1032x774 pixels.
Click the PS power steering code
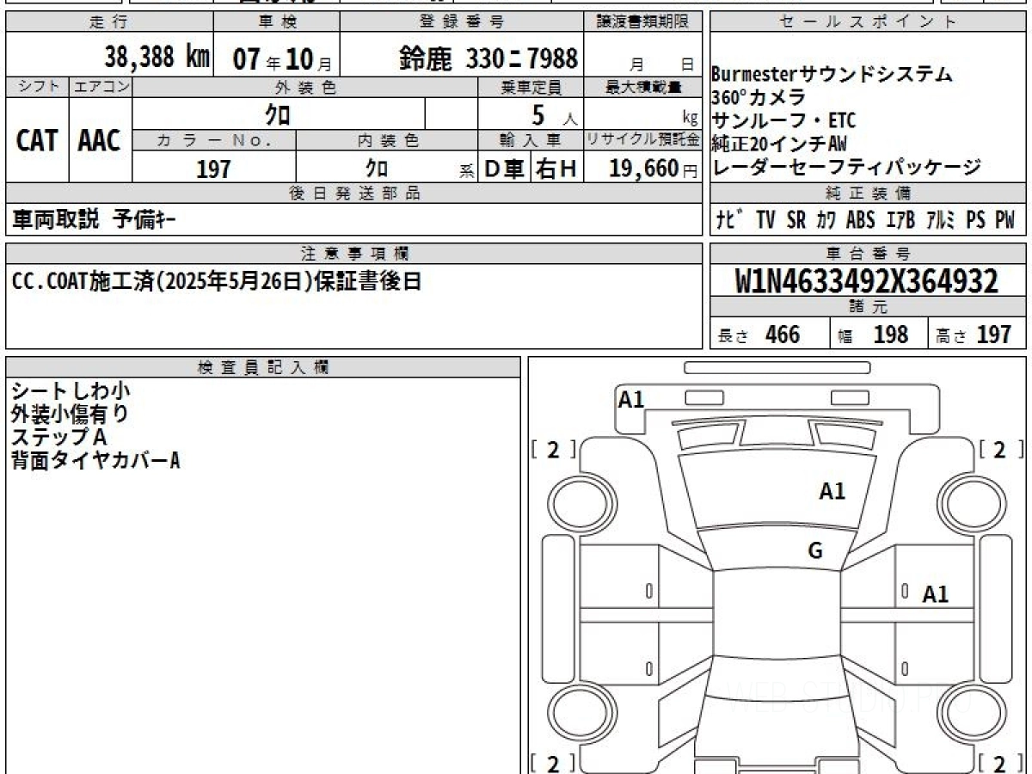point(975,220)
